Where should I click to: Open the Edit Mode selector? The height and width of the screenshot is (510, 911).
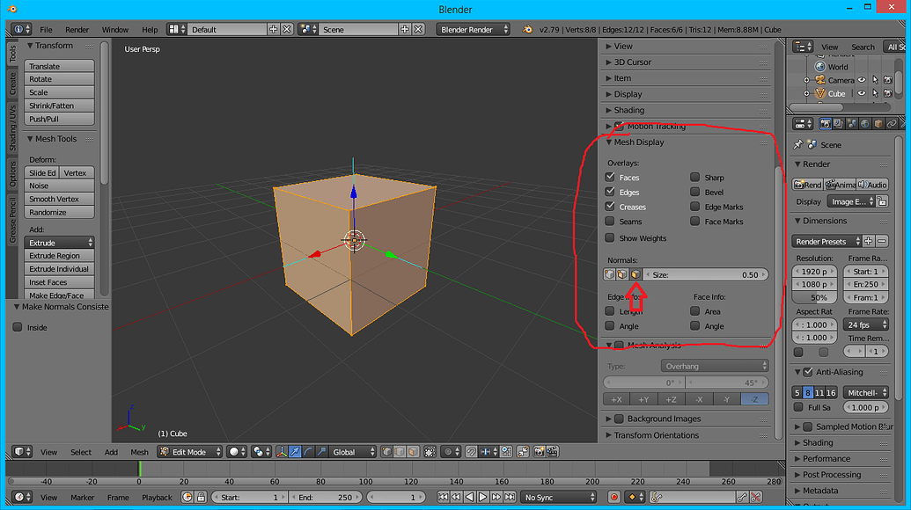tap(191, 451)
